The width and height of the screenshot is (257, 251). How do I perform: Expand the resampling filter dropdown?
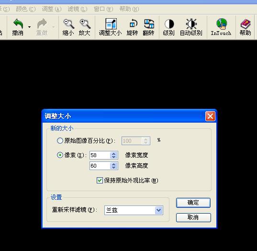[x=159, y=210]
